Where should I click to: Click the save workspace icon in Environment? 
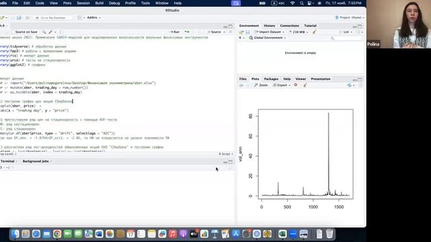coord(247,32)
